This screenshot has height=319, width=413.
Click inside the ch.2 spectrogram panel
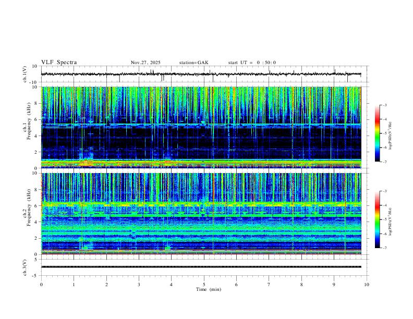pos(201,214)
